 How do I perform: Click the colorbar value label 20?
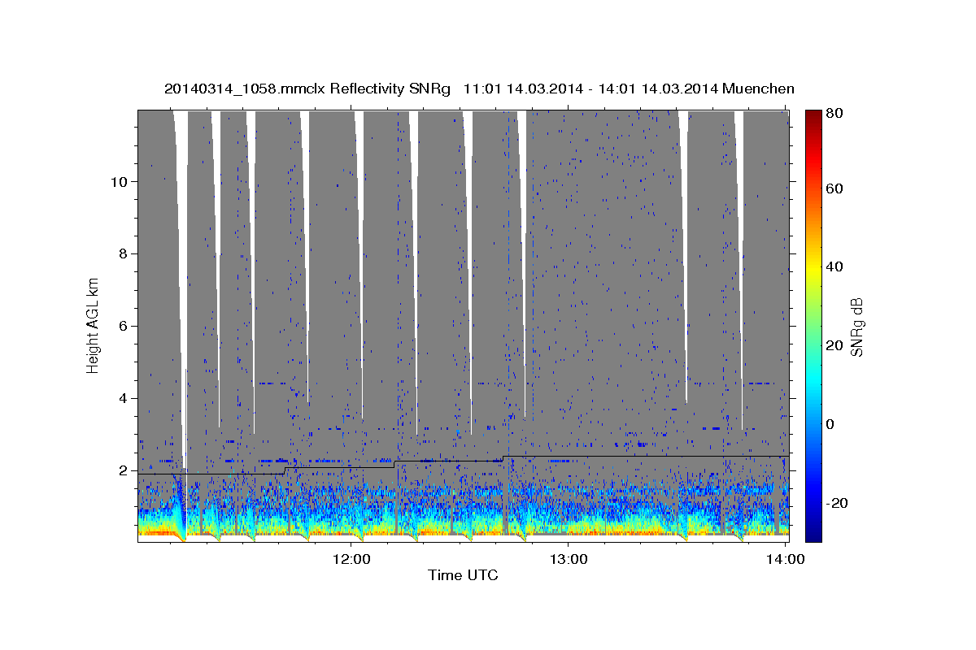[834, 345]
